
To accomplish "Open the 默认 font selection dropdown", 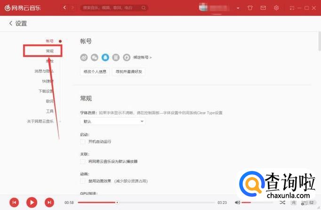I will [112, 121].
